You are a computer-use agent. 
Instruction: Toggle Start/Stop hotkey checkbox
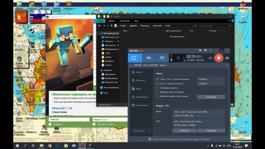pos(157,79)
